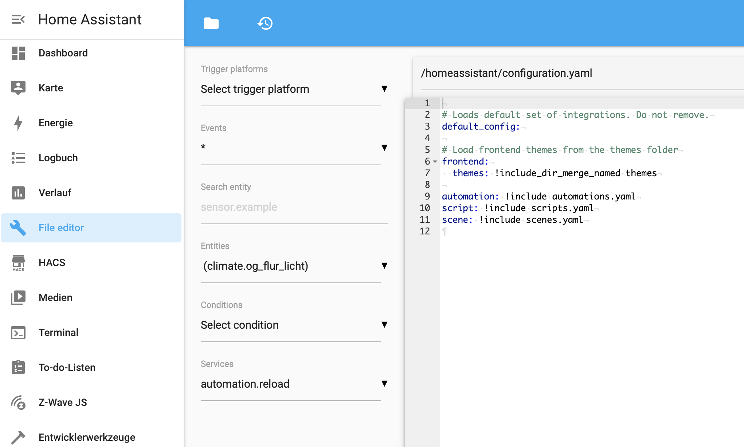Viewport: 744px width, 447px height.
Task: Click line 9 automation include in editor
Action: pos(539,197)
